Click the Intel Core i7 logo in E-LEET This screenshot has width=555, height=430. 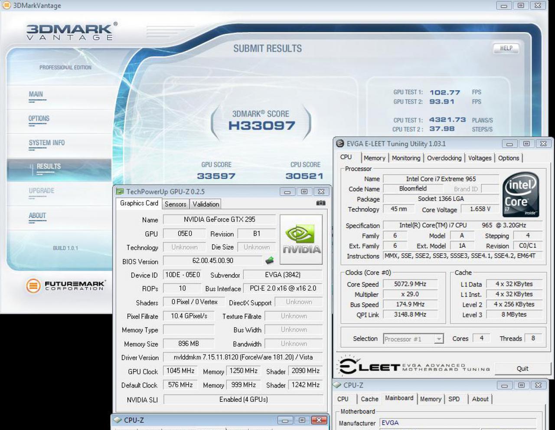[x=520, y=194]
